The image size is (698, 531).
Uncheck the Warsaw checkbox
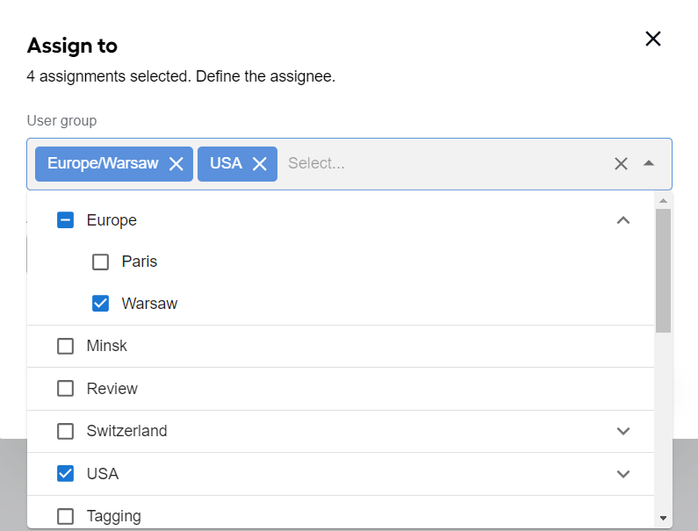pos(101,304)
